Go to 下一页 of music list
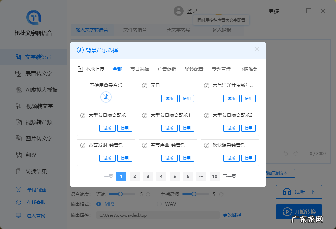The image size is (336, 229). [229, 176]
